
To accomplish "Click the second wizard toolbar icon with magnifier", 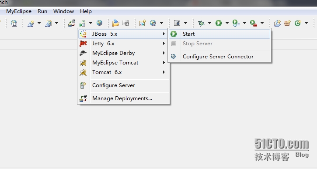I will point(49,24).
